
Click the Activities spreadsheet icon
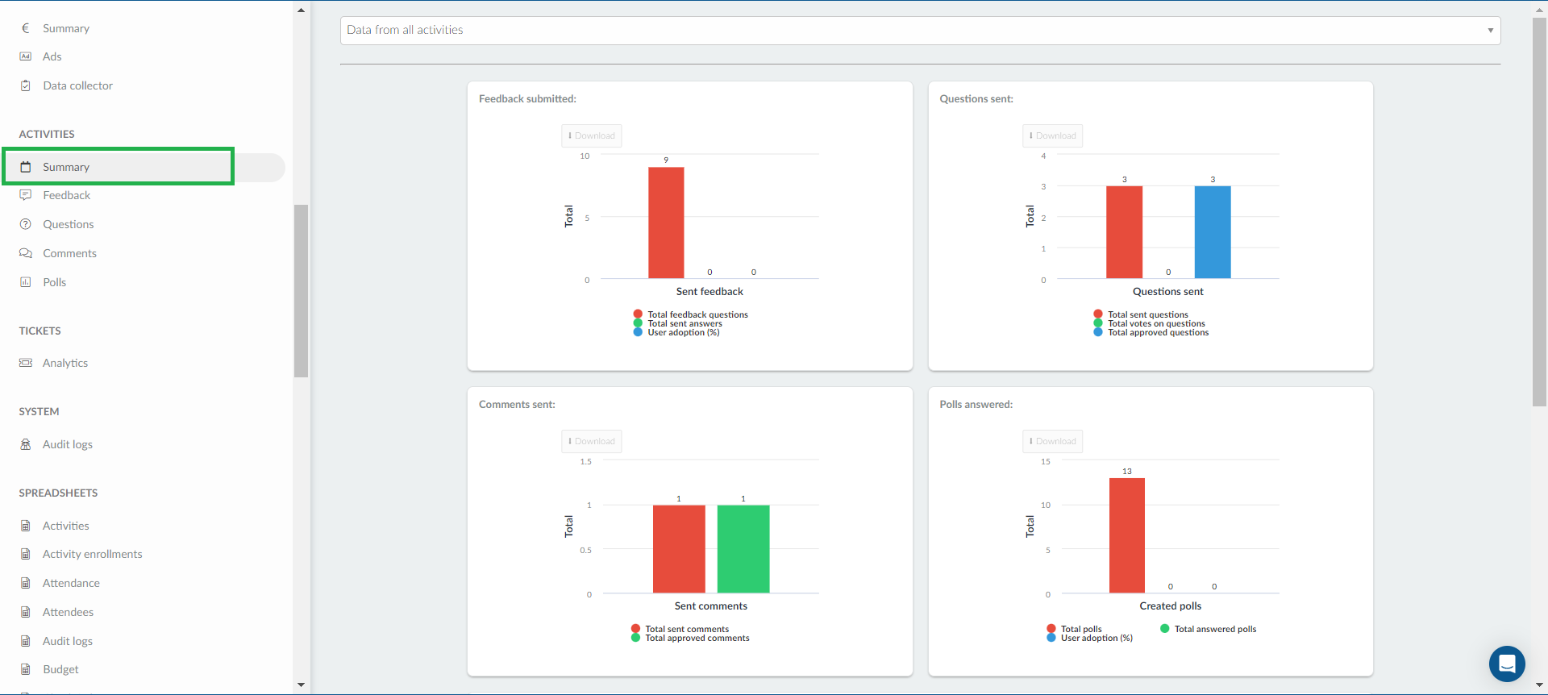click(25, 526)
